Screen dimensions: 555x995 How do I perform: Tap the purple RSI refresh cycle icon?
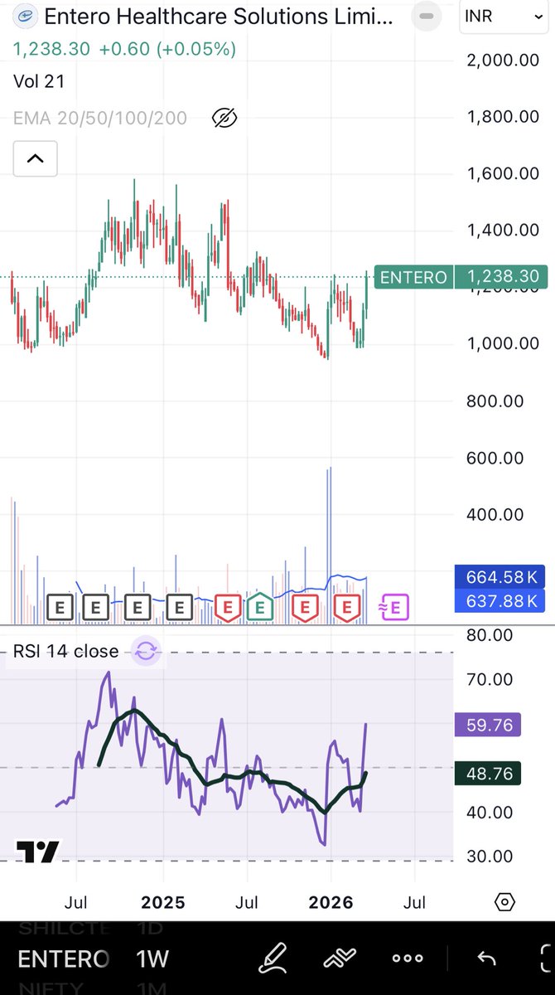pyautogui.click(x=146, y=651)
